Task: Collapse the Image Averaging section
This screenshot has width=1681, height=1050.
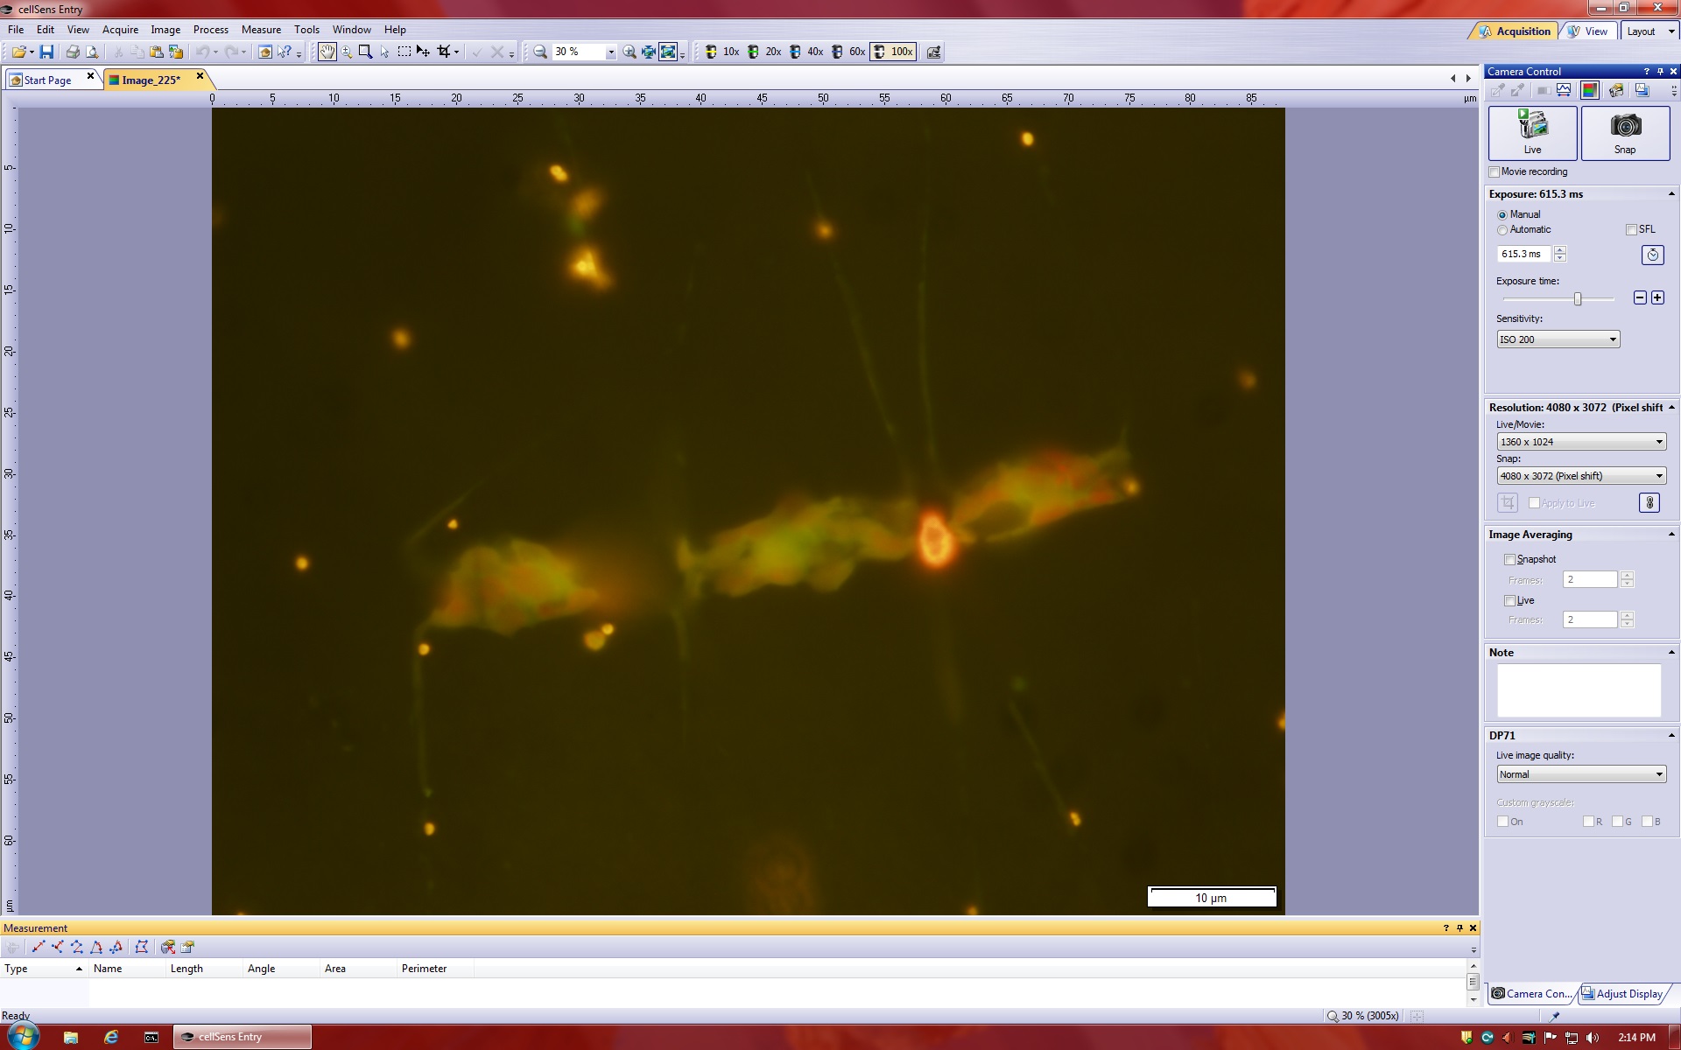Action: coord(1670,535)
